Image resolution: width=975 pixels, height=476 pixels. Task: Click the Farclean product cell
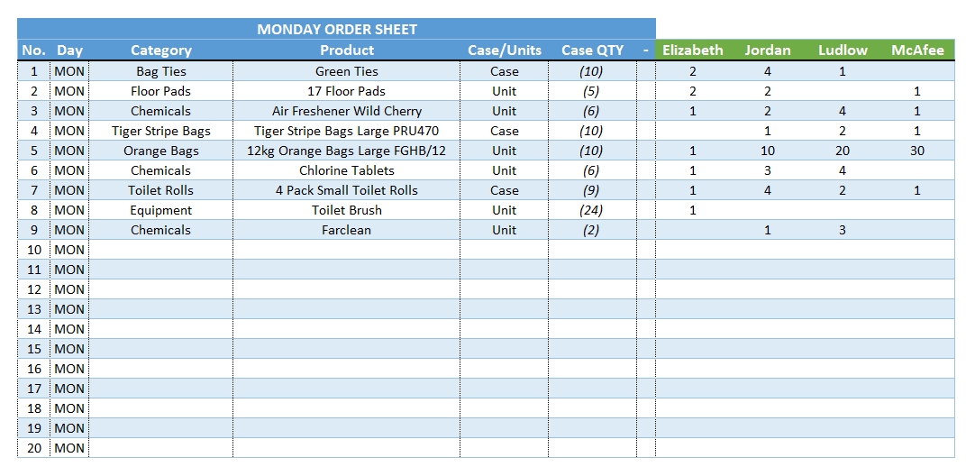347,230
